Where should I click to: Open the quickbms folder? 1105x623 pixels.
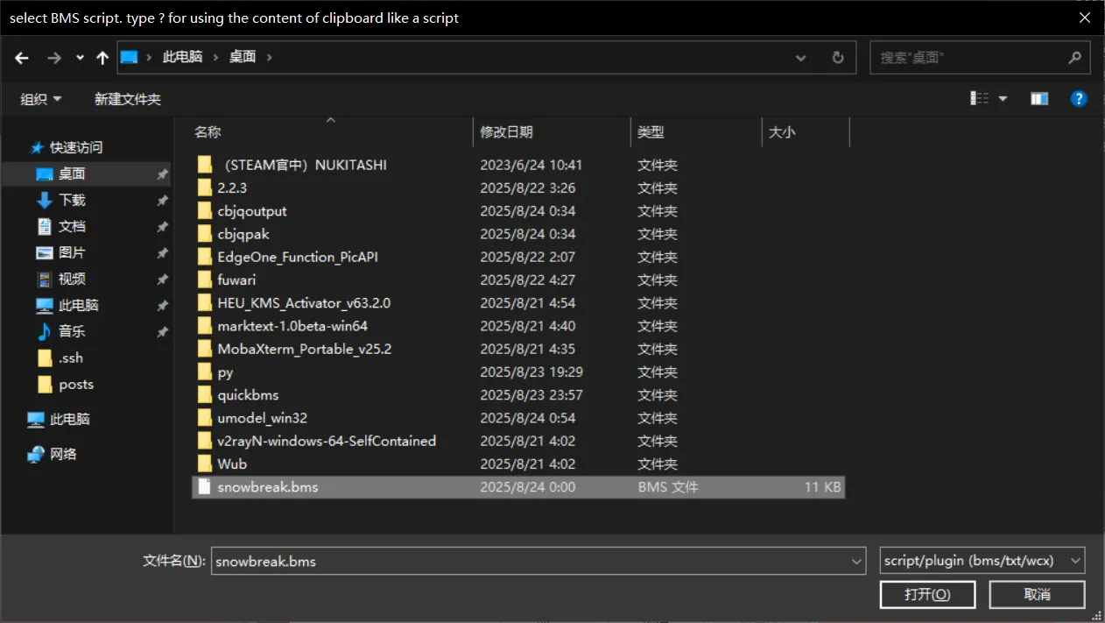coord(248,395)
